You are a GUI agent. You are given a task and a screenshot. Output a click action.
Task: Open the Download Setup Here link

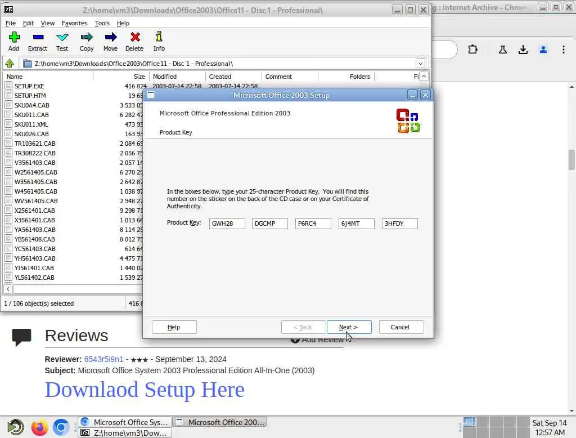(x=145, y=390)
